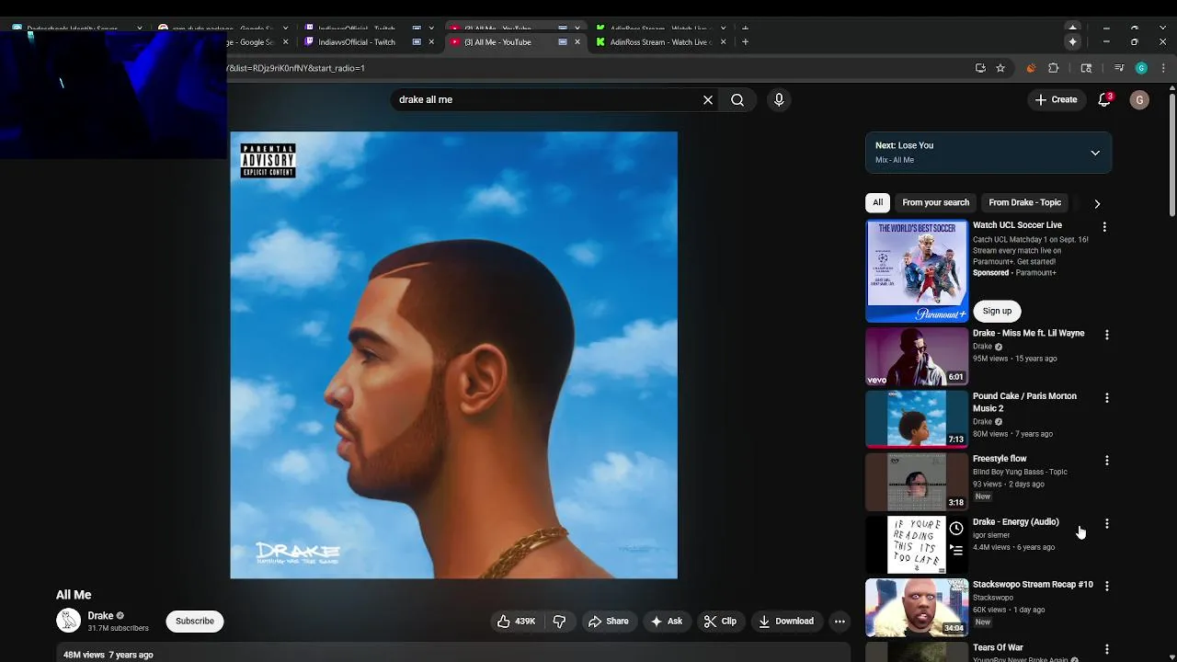The height and width of the screenshot is (662, 1177).
Task: Share the All Me video
Action: tap(609, 621)
